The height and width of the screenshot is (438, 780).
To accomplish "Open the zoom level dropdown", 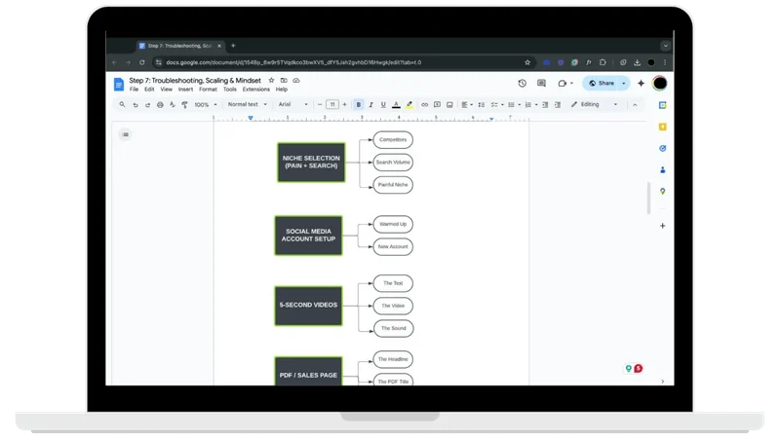I will pyautogui.click(x=206, y=105).
